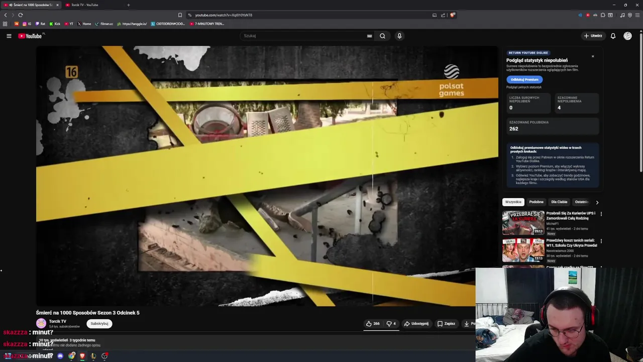Click the address bar URL
Screen dimensions: 643x362
(x=224, y=15)
